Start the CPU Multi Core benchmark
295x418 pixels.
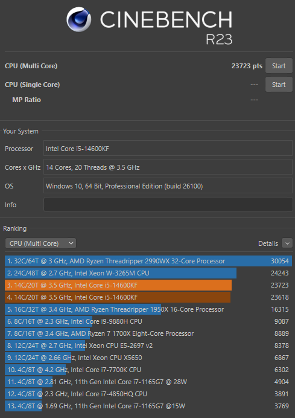pos(279,66)
